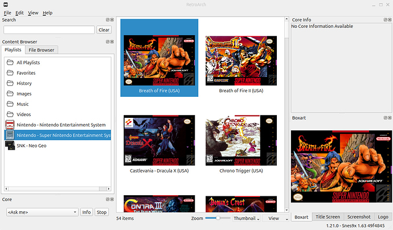Click the core Info button
Screen dimensions: 393x230
87,212
